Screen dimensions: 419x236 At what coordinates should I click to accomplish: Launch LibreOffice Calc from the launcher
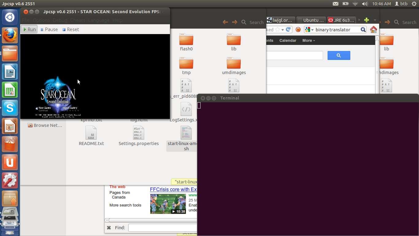click(10, 90)
